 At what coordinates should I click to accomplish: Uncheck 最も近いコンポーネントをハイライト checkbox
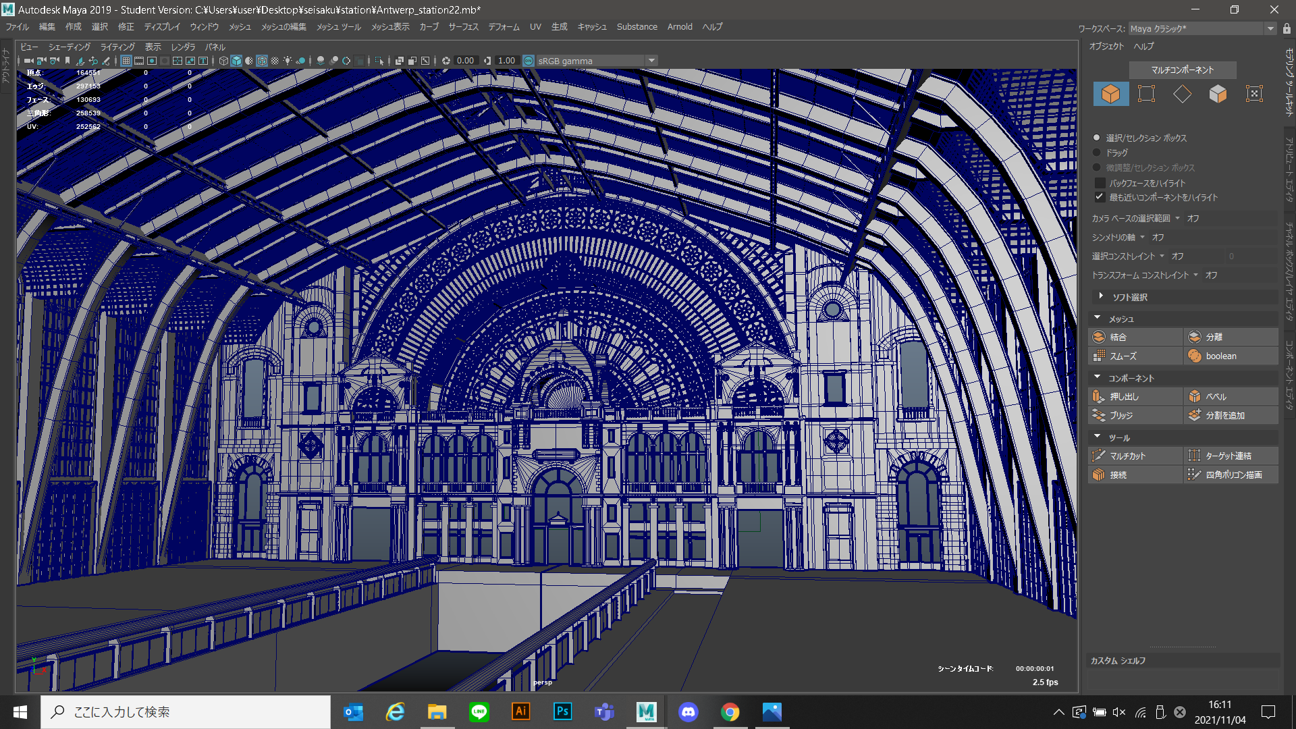tap(1100, 197)
